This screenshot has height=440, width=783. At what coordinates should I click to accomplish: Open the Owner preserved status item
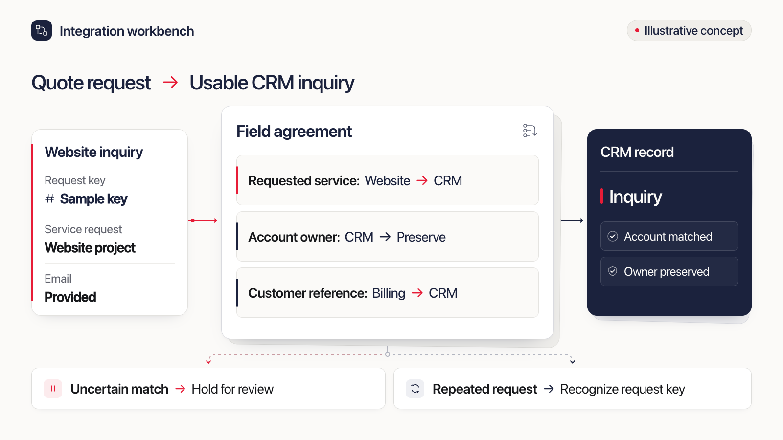669,271
